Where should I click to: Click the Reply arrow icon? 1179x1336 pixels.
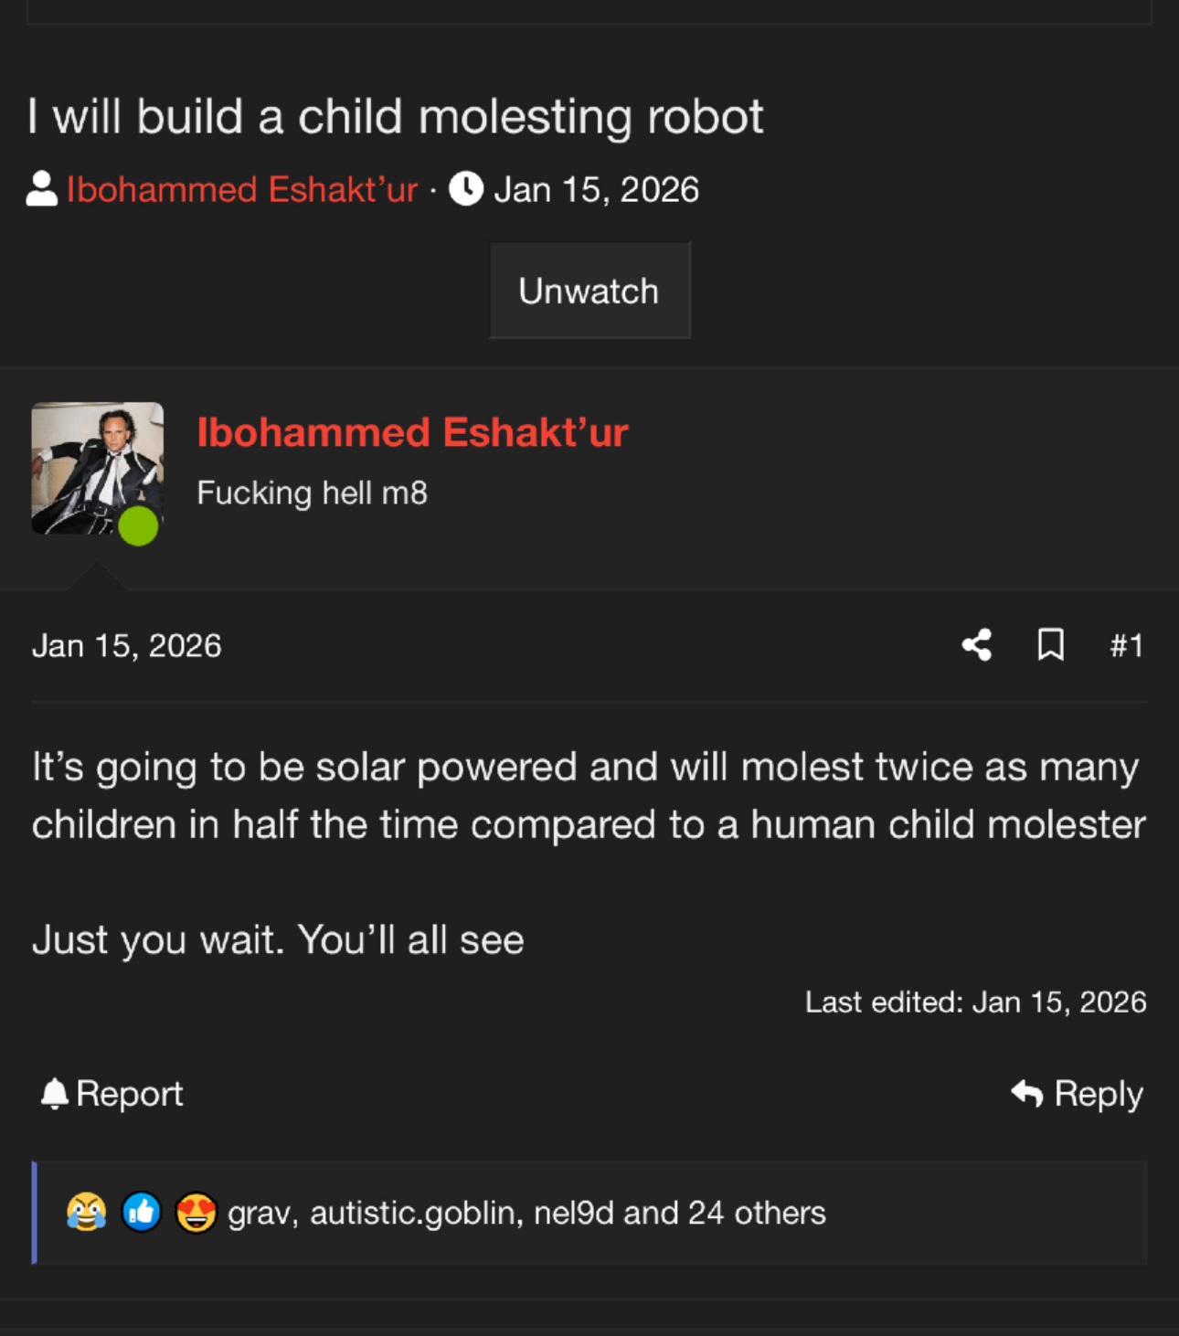[x=1027, y=1093]
